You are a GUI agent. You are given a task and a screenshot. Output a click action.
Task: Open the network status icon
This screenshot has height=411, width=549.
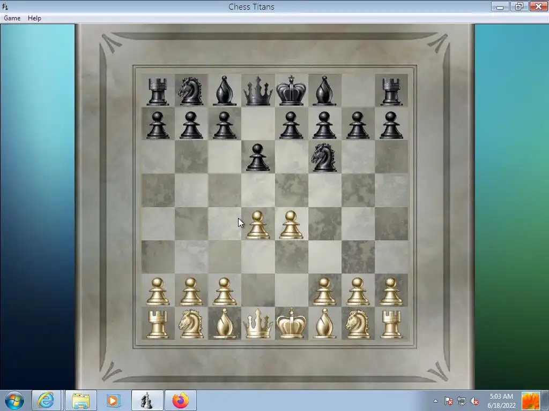point(462,401)
